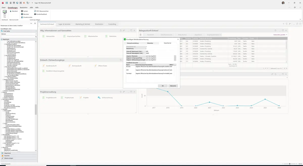Select Offene Posten Kunden in tree
The width and height of the screenshot is (303, 166).
click(12, 81)
